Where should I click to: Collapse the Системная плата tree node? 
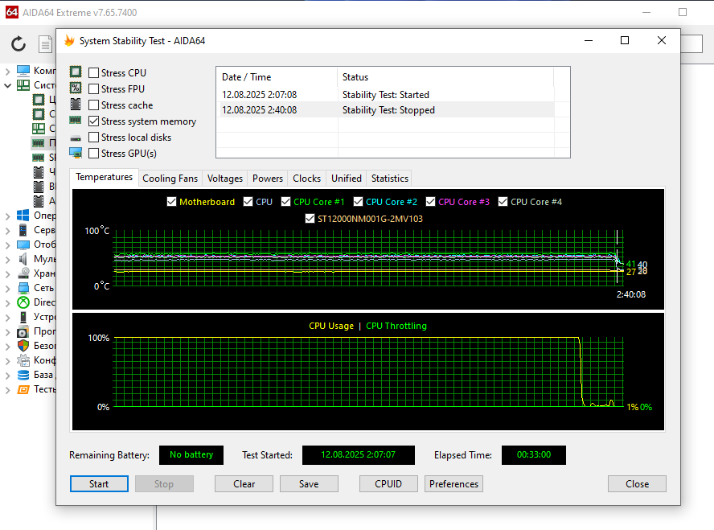[8, 85]
